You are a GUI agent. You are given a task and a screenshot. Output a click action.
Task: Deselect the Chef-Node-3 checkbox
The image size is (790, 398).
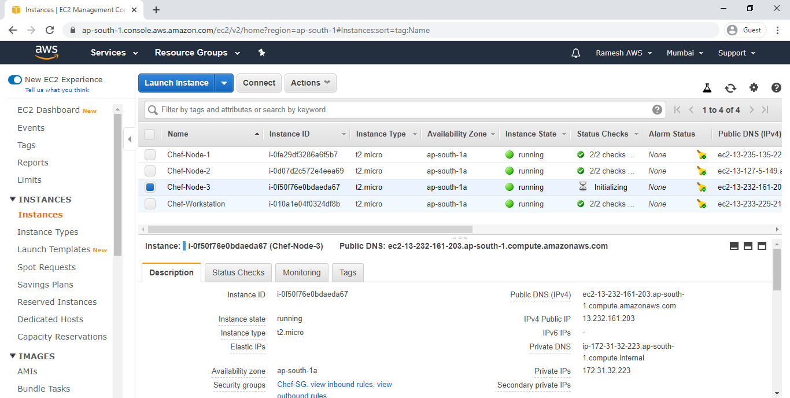(150, 187)
